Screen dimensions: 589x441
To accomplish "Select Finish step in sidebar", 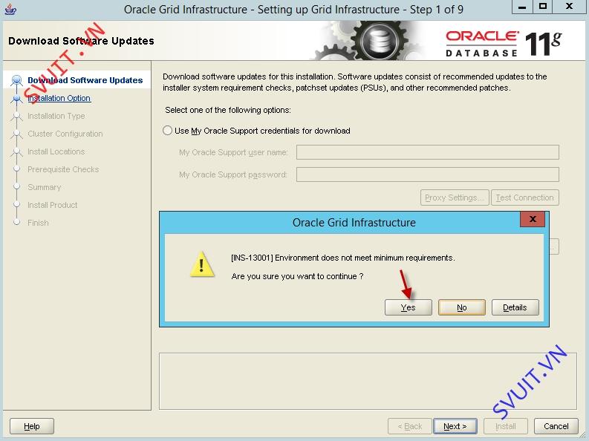I will 38,223.
